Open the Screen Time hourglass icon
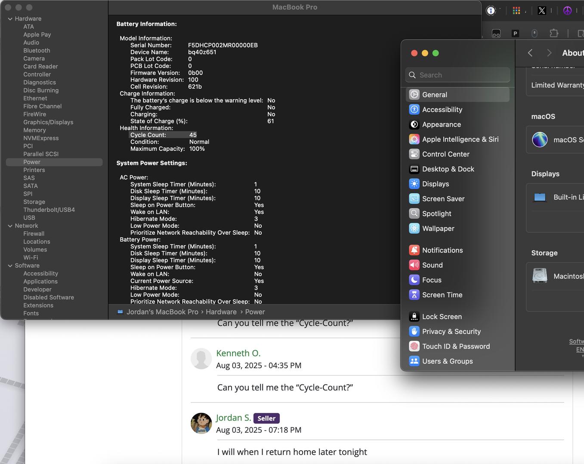The image size is (584, 464). coord(414,295)
